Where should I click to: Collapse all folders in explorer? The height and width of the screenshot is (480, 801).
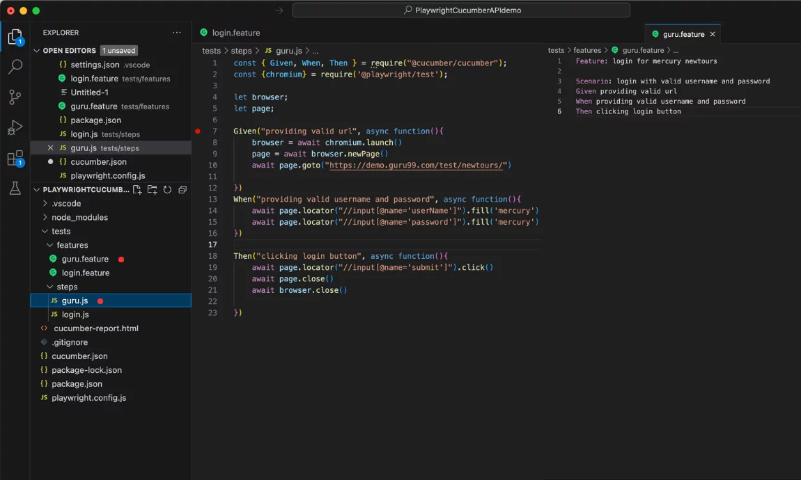[182, 190]
